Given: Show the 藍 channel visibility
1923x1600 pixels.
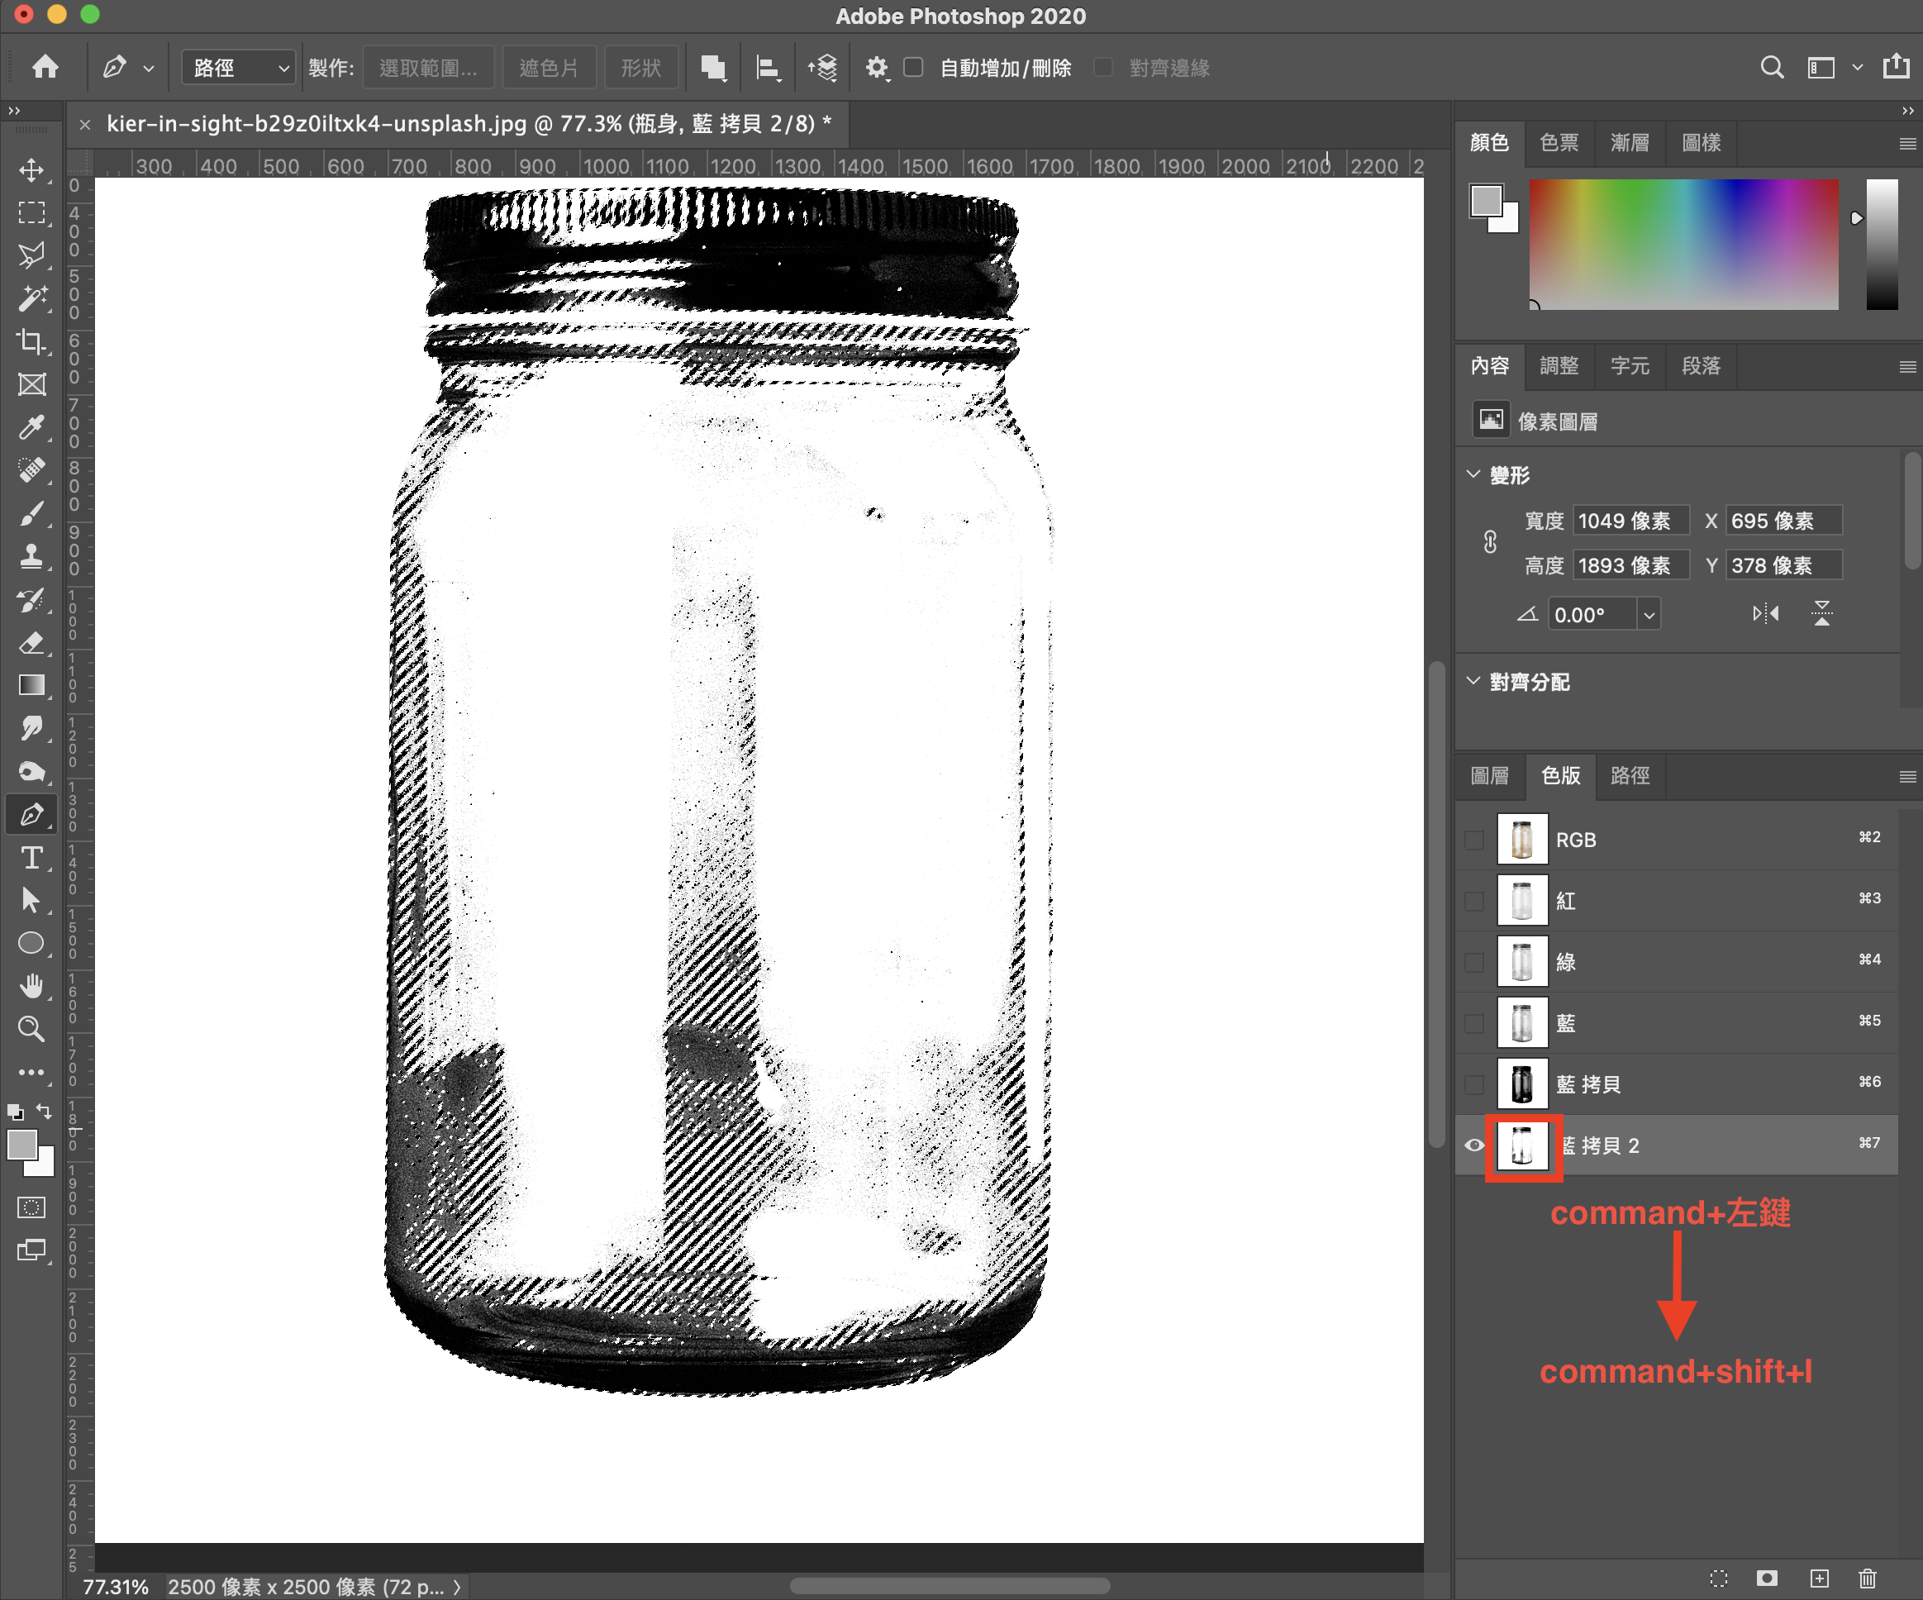Looking at the screenshot, I should [1473, 1023].
